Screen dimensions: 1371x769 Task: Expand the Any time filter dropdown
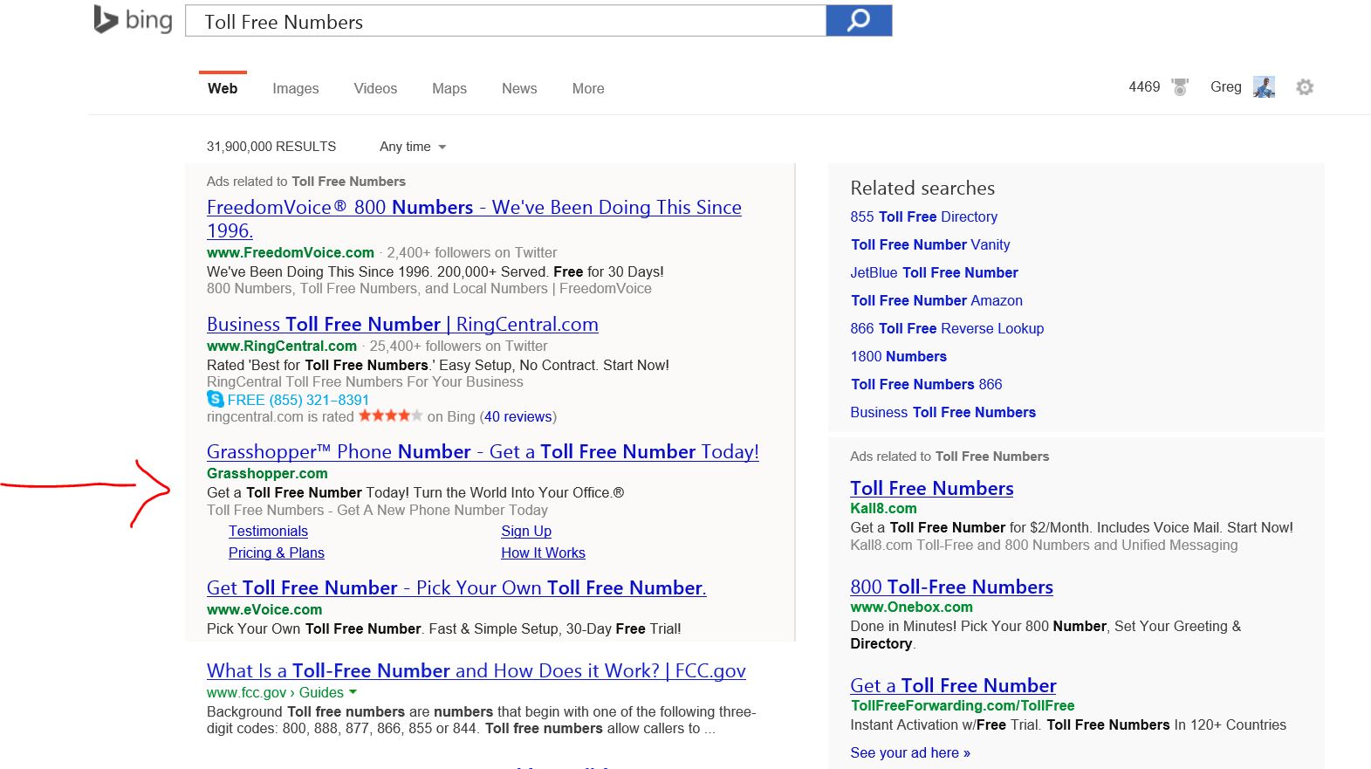click(413, 147)
